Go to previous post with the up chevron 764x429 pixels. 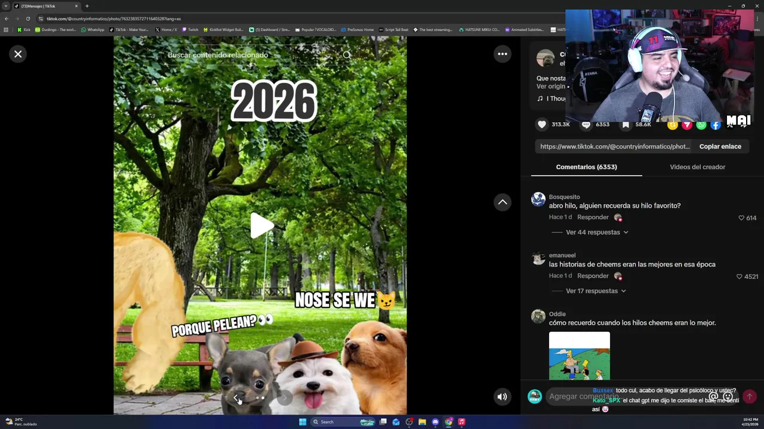503,203
